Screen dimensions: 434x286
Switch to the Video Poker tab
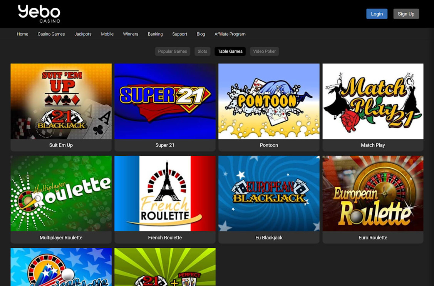click(264, 52)
